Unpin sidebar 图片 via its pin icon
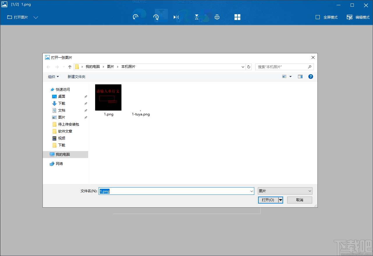373x256 pixels. tap(86, 117)
